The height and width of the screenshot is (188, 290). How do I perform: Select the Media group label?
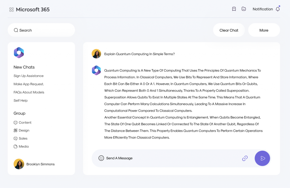click(24, 146)
